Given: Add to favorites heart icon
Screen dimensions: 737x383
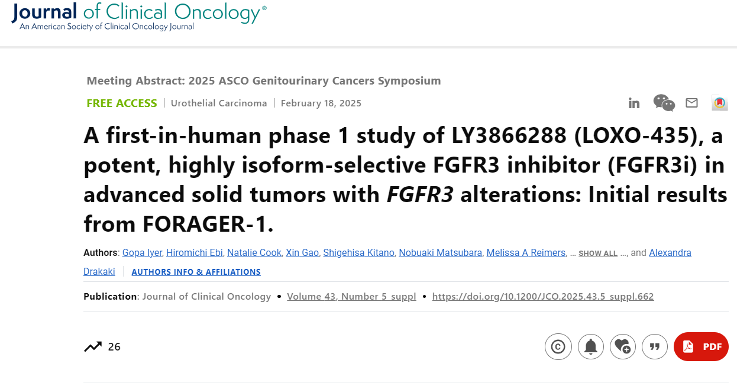Looking at the screenshot, I should (623, 346).
